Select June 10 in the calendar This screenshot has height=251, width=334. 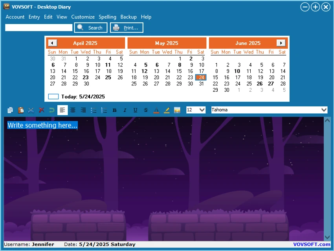[237, 71]
